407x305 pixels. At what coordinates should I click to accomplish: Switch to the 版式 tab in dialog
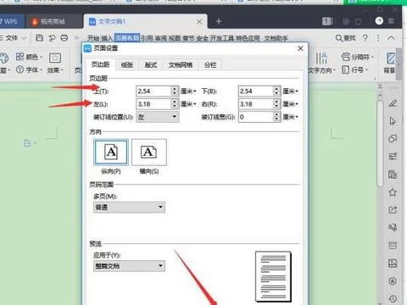point(151,65)
